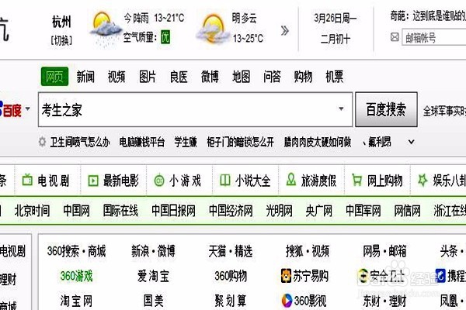
Task: Click the TV icon next to 电视剧
Action: coord(27,180)
